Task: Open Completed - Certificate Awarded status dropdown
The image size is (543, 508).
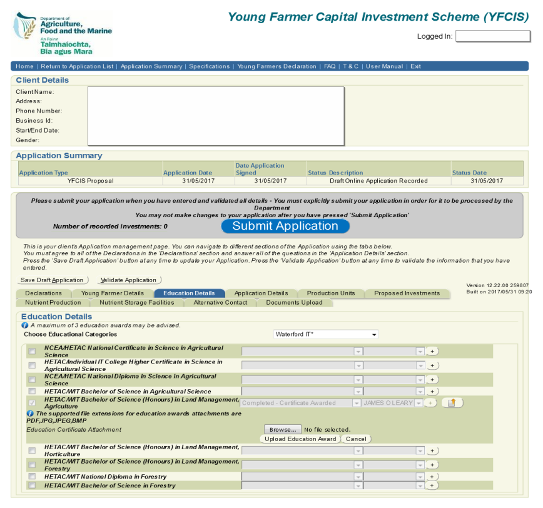Action: click(301, 403)
